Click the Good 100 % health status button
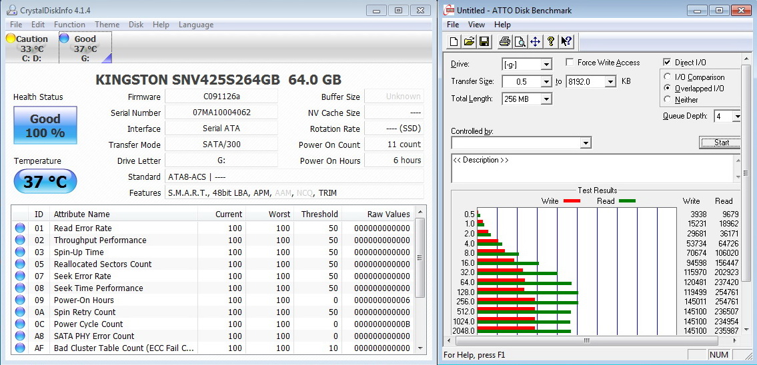Screen dimensions: 757x365 (45, 125)
